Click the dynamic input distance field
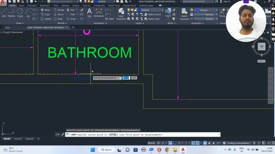The image size is (275, 154). click(x=126, y=78)
